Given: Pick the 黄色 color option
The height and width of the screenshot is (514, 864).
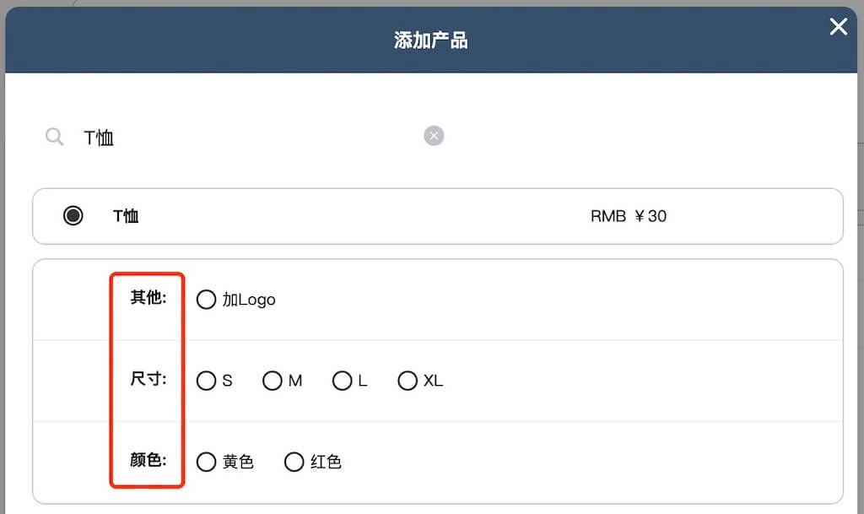Looking at the screenshot, I should [207, 462].
